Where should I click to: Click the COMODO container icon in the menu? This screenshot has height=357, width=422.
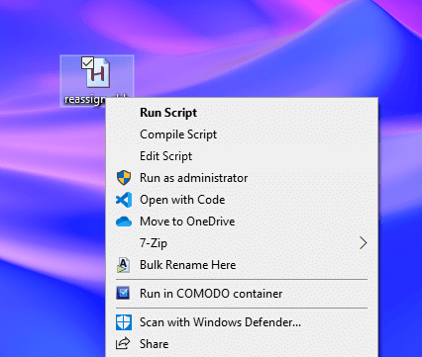pos(123,293)
